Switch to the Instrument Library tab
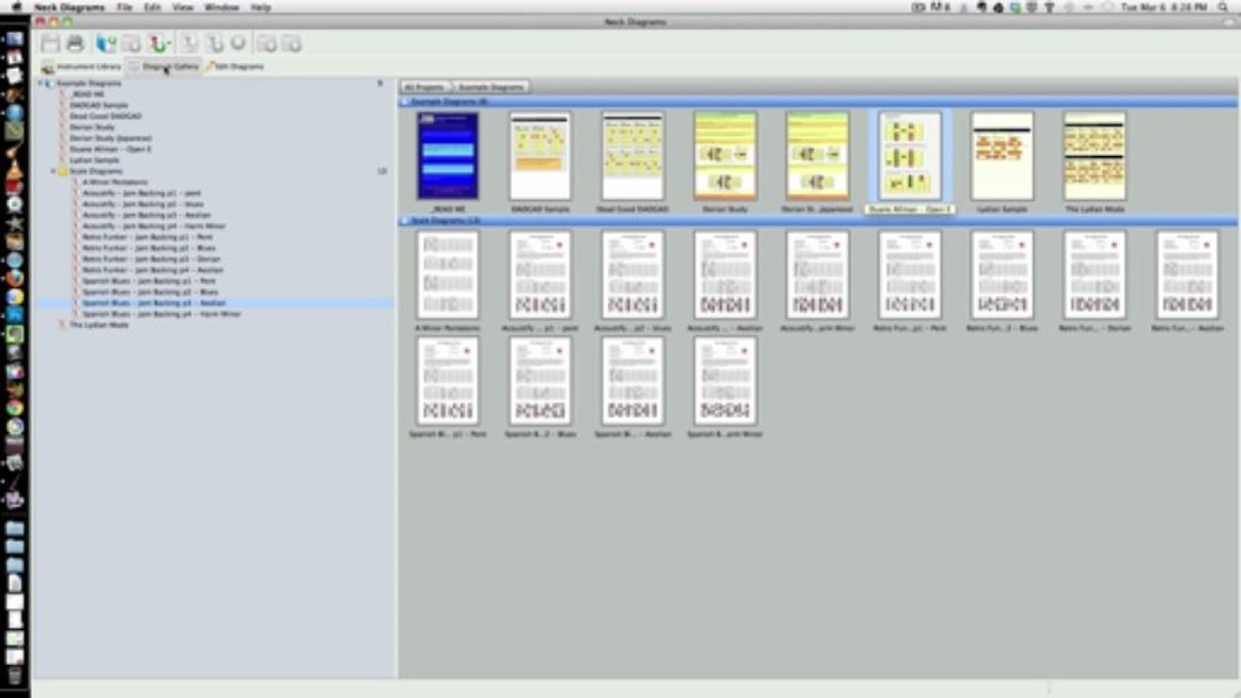The image size is (1241, 698). pyautogui.click(x=82, y=67)
